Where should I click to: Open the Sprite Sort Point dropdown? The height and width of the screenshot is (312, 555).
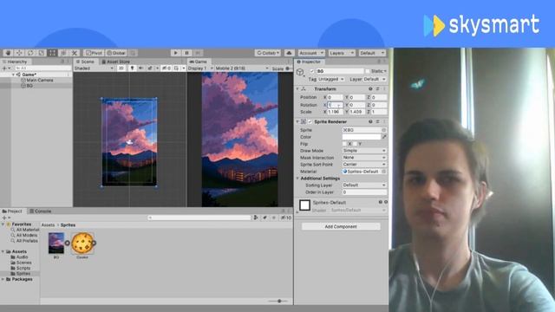364,165
